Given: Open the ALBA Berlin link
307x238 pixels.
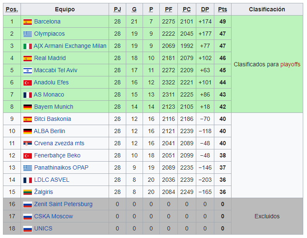Looking at the screenshot, I should click(x=49, y=131).
